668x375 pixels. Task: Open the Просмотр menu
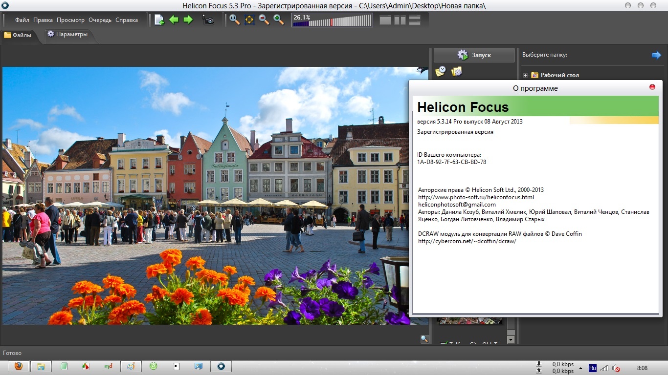[70, 20]
